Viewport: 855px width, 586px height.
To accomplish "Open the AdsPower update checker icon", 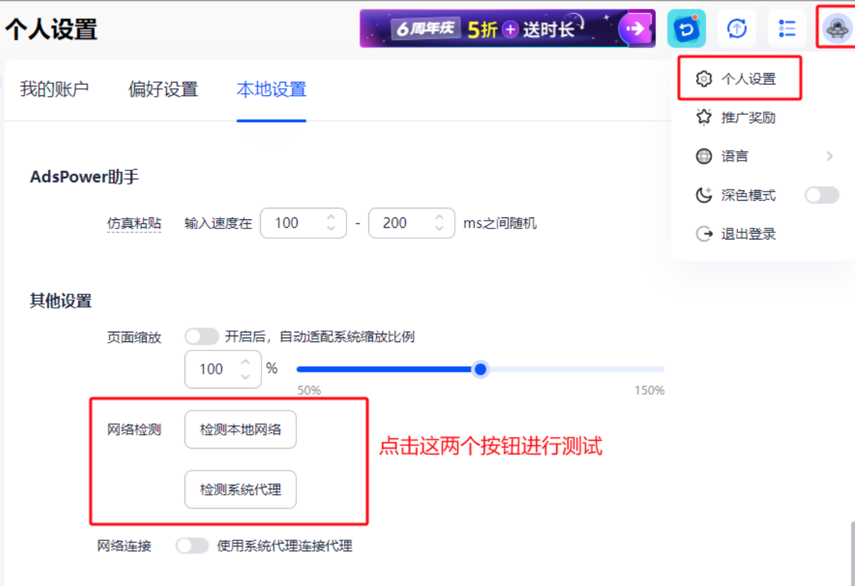I will coord(736,28).
